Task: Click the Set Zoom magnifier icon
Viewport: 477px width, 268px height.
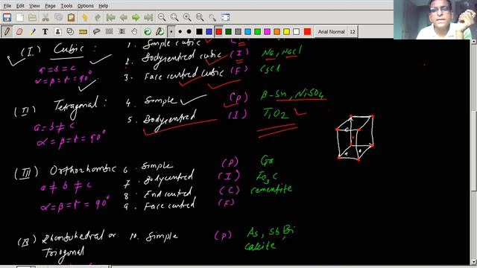Action: [212, 17]
